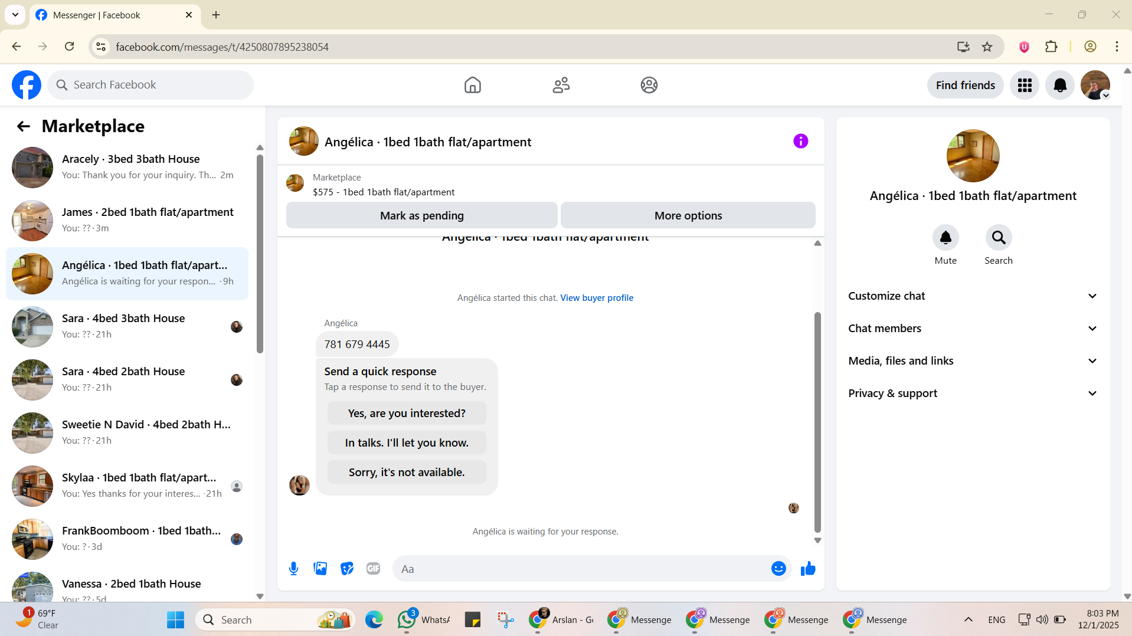Open chat with Skylaa 1bed 1bath flat
This screenshot has height=636, width=1132.
(x=127, y=486)
